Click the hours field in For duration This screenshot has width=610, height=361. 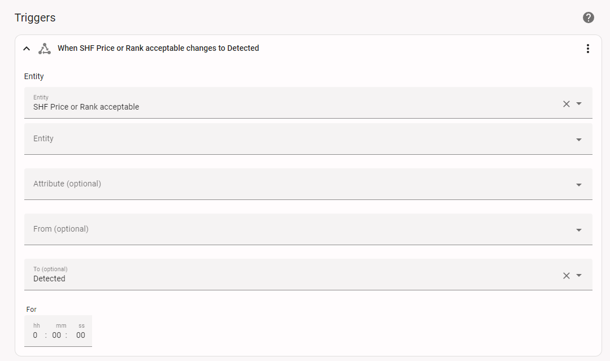pyautogui.click(x=36, y=335)
